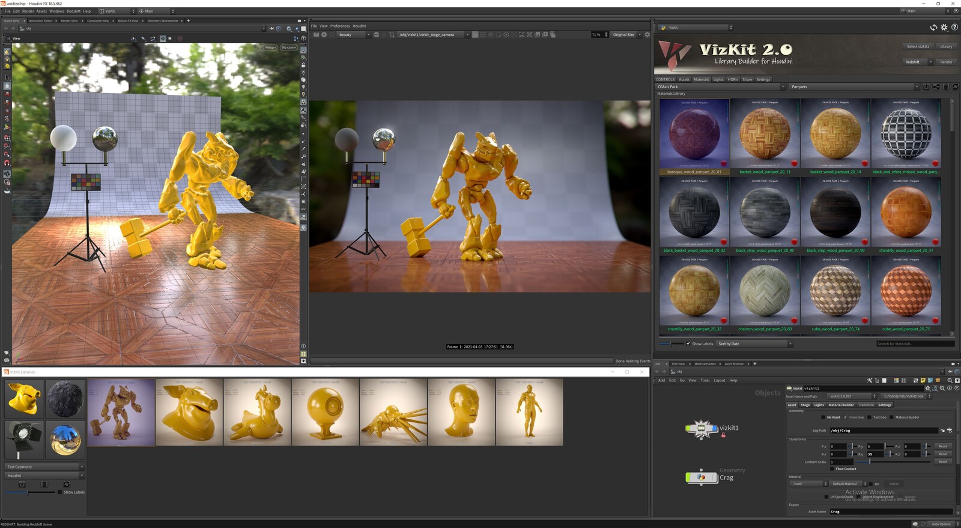This screenshot has width=961, height=528.
Task: Click the trash icon in Materials Library
Action: click(x=946, y=86)
